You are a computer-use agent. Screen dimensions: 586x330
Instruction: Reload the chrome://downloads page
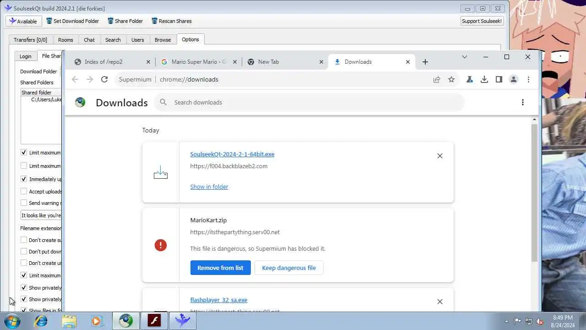pos(104,79)
